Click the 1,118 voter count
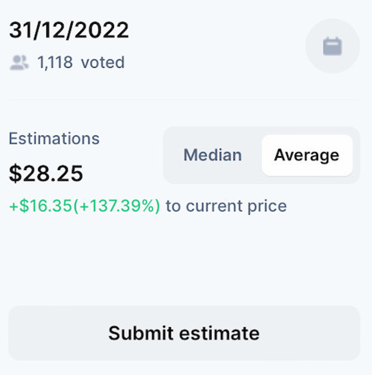 (55, 62)
